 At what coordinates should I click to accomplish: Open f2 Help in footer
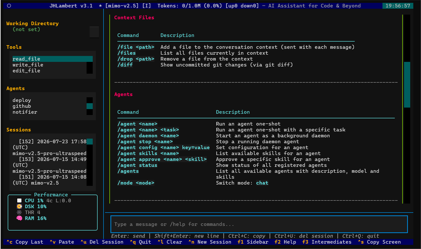285,242
